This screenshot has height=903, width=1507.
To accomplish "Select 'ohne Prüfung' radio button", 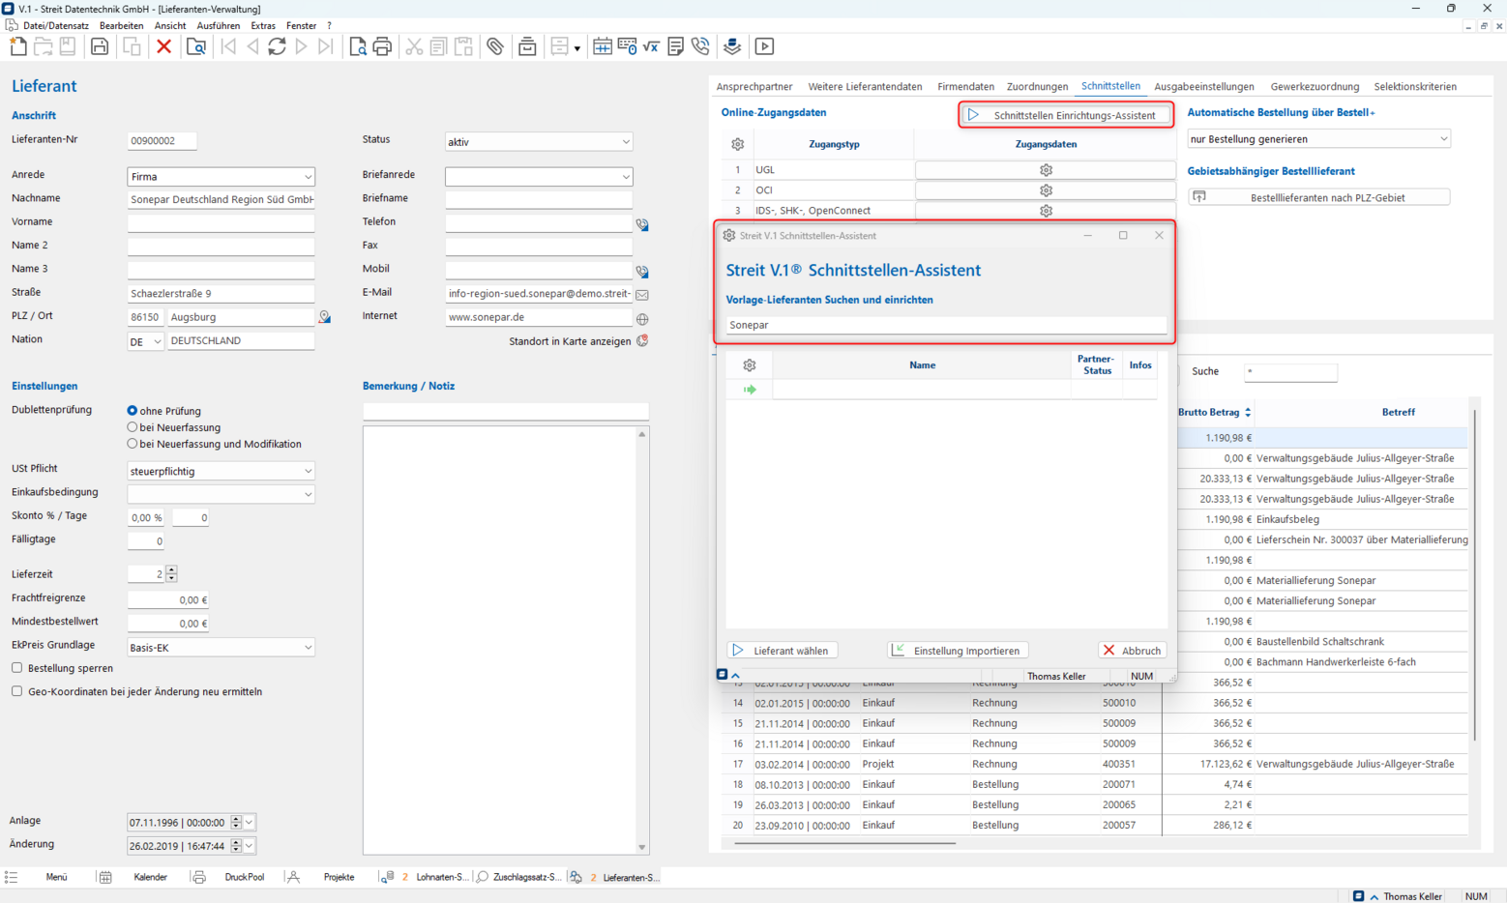I will 133,411.
